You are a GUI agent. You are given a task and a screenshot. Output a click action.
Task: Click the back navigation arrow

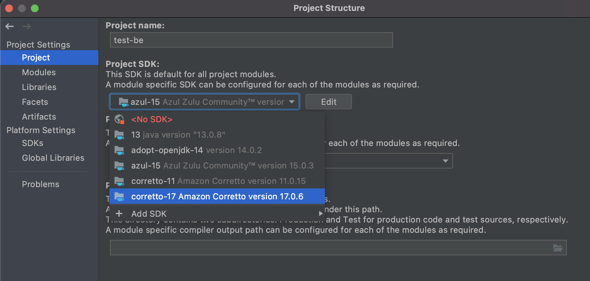click(9, 26)
